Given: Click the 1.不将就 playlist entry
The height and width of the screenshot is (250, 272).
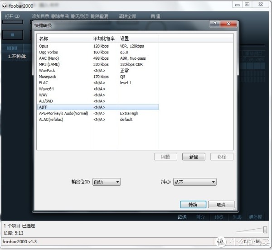Looking at the screenshot, I should coord(17,56).
